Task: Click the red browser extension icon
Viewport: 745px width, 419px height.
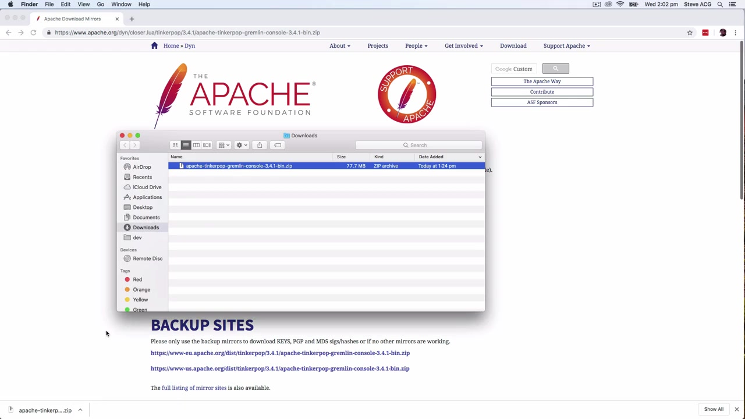Action: pyautogui.click(x=705, y=33)
